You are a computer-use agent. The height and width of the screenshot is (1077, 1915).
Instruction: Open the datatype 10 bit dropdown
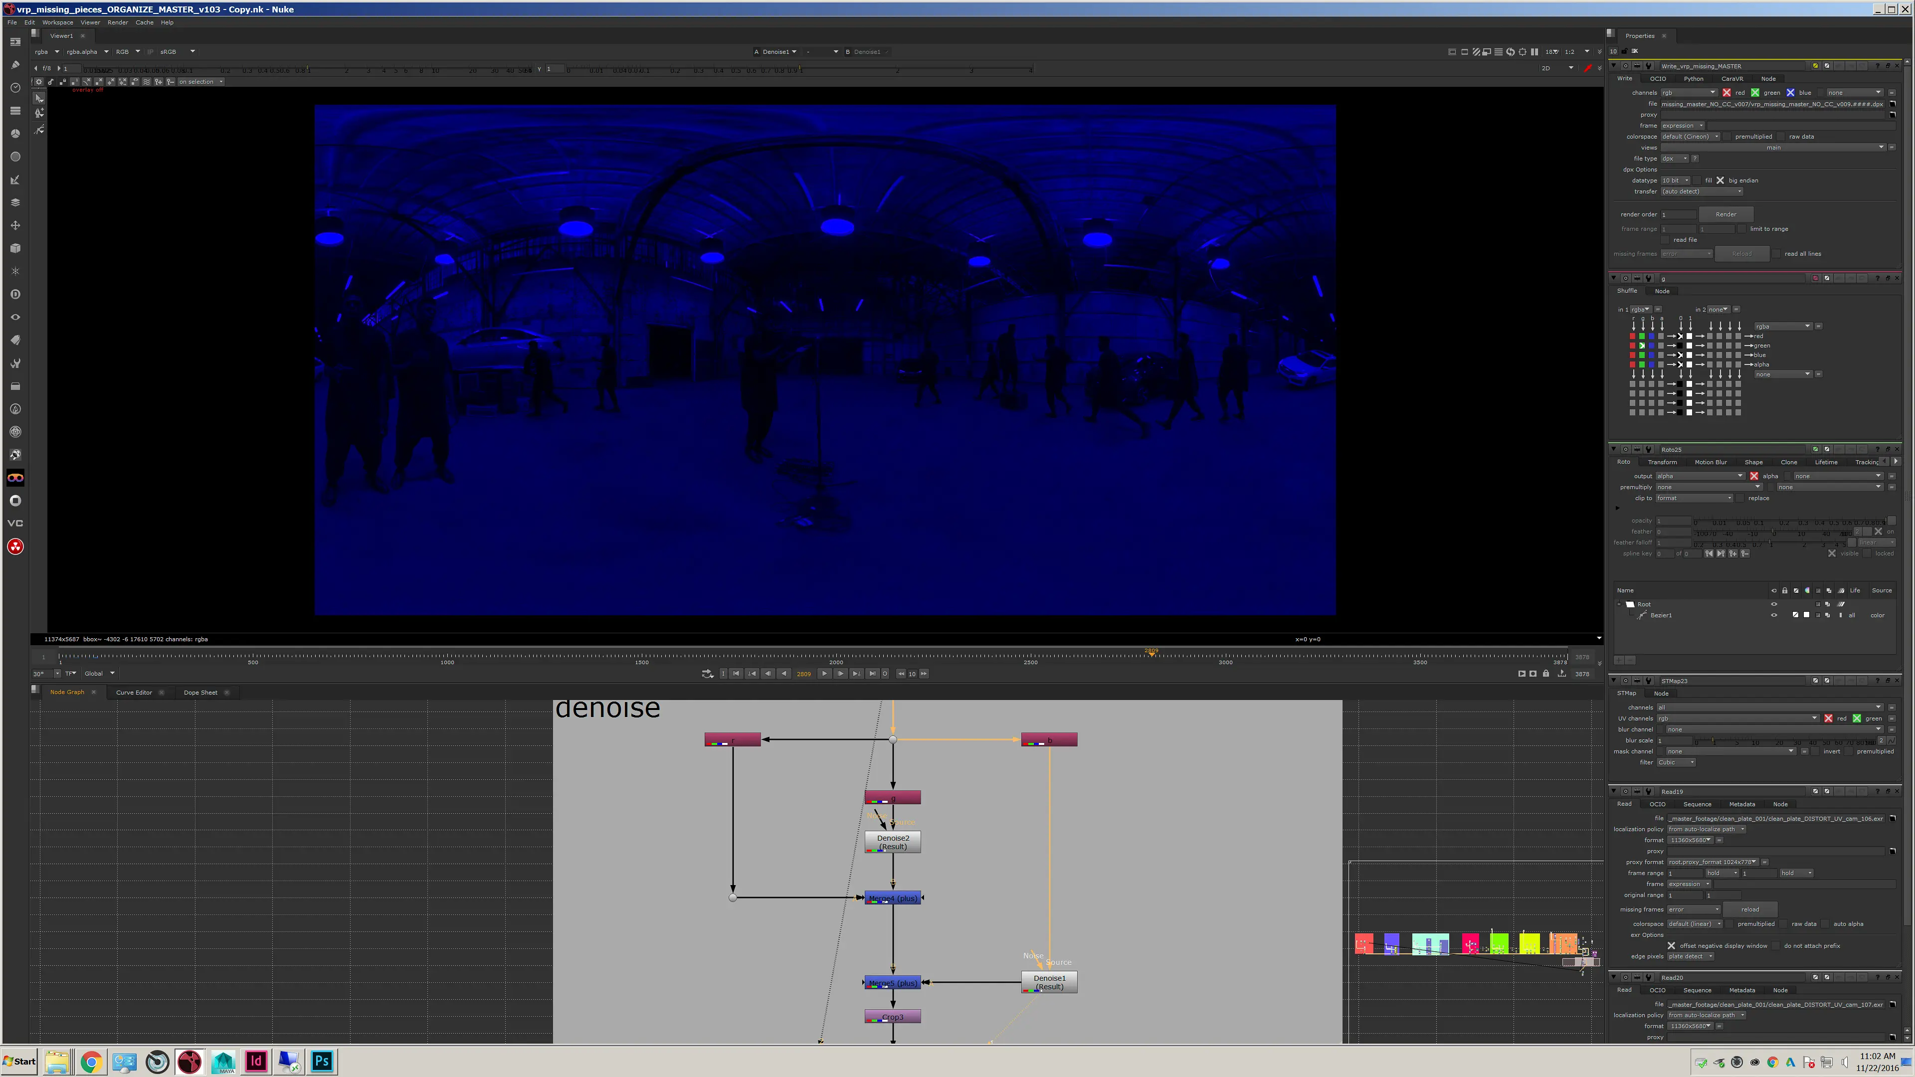pos(1676,180)
